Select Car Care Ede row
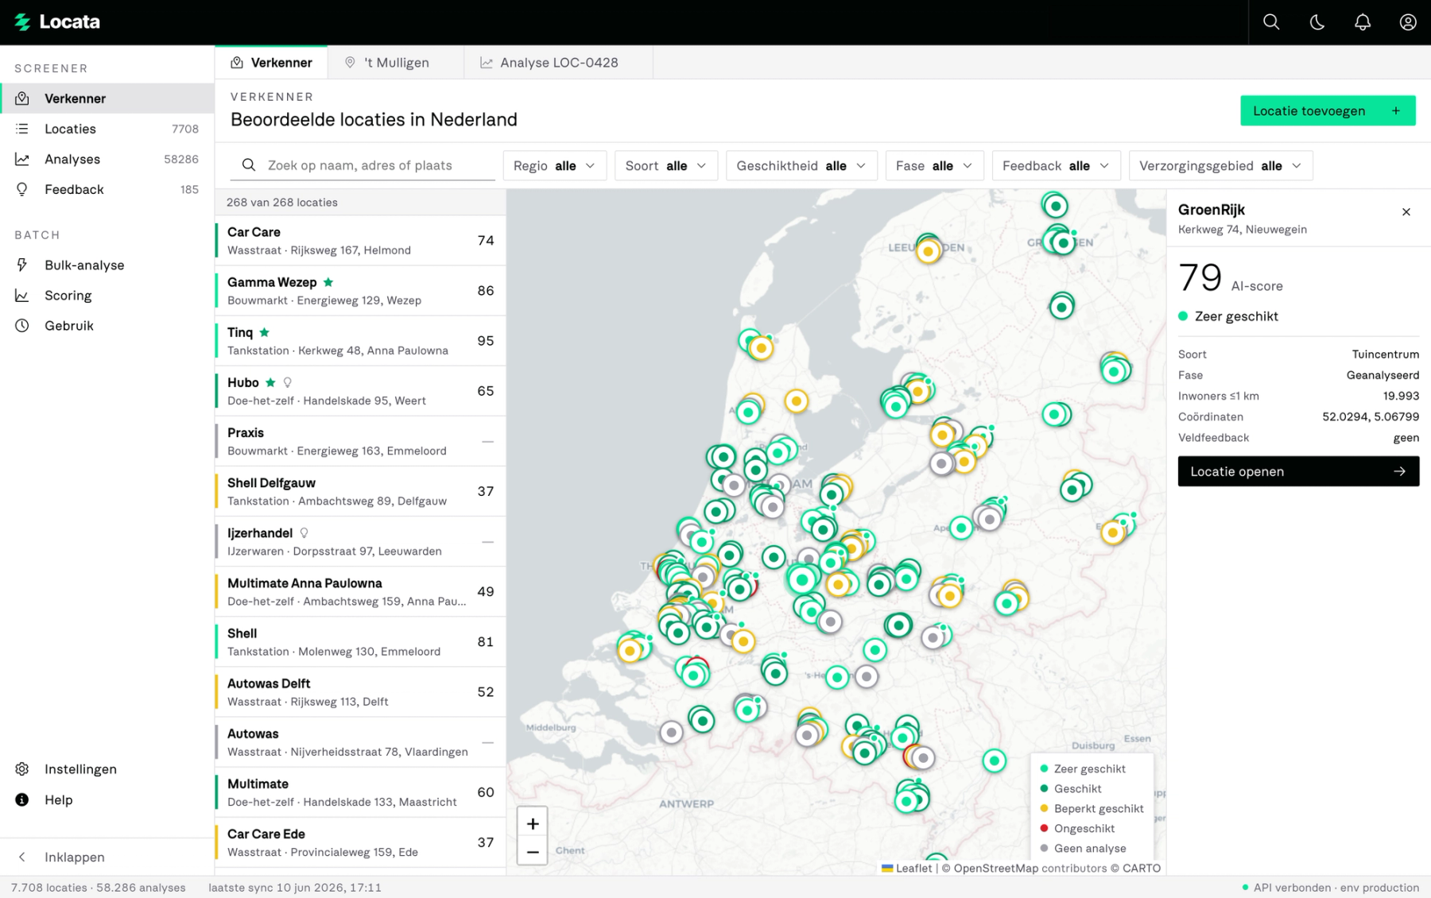Viewport: 1431px width, 898px height. (360, 842)
